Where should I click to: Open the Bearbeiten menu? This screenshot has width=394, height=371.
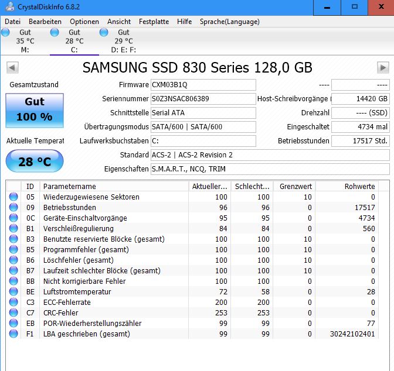pos(45,22)
